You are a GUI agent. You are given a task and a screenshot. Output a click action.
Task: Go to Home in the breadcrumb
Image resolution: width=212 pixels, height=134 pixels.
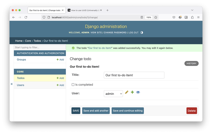19,41
